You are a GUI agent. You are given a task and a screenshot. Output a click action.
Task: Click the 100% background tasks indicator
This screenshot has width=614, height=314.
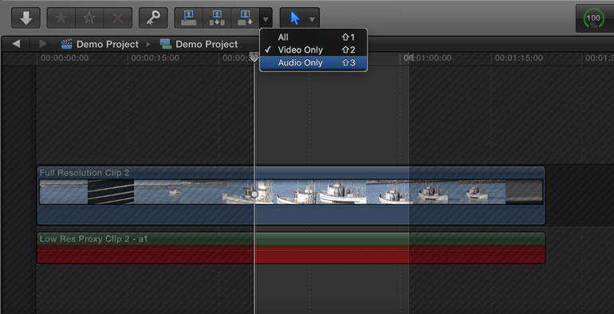[593, 19]
